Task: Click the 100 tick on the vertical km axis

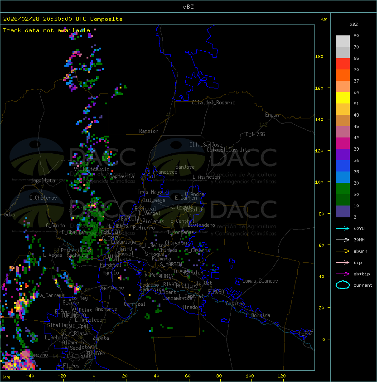Action: pyautogui.click(x=319, y=182)
